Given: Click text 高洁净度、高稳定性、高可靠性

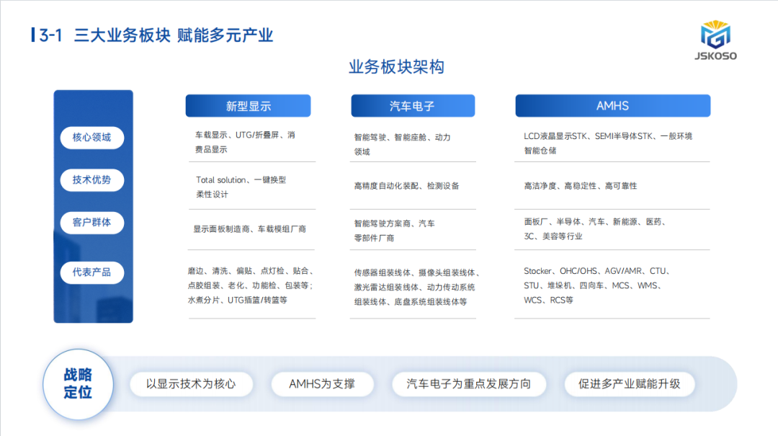Looking at the screenshot, I should [581, 186].
